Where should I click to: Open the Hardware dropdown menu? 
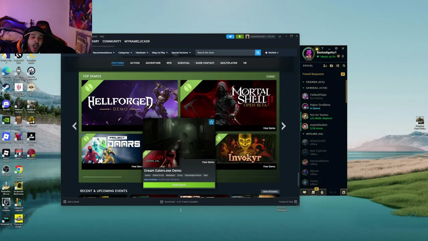142,53
